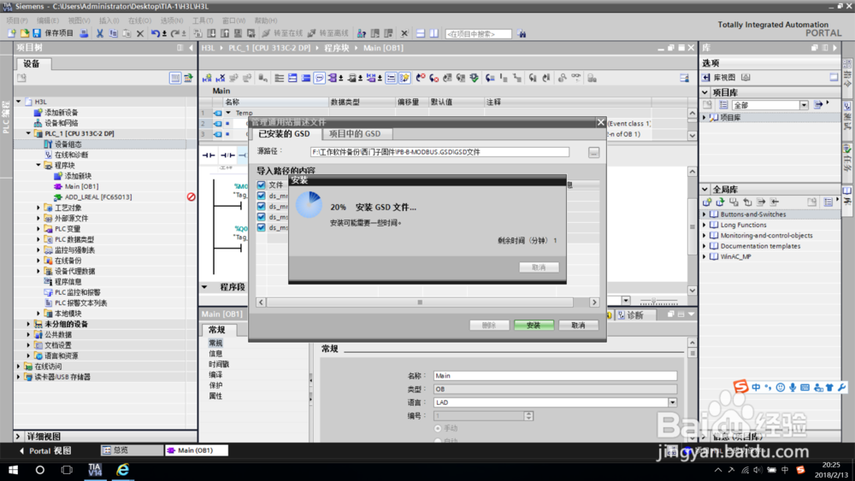Click dialog scrollbar right arrow
Screen dimensions: 855x481
[594, 302]
